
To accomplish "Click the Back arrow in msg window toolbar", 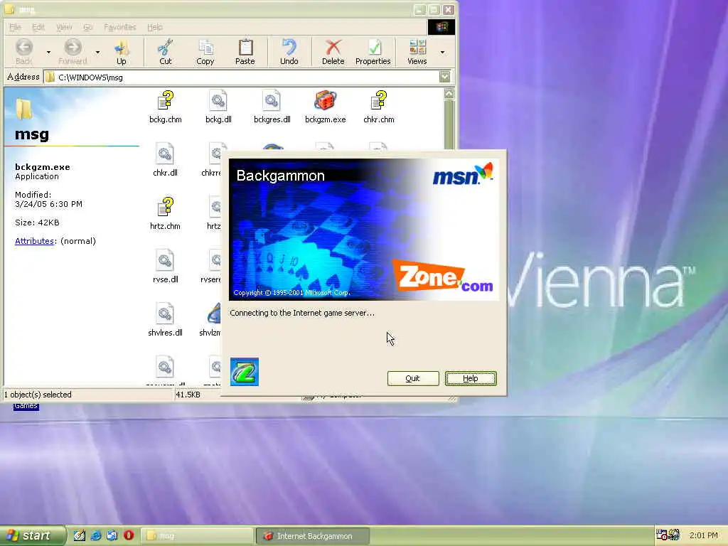I will [24, 51].
